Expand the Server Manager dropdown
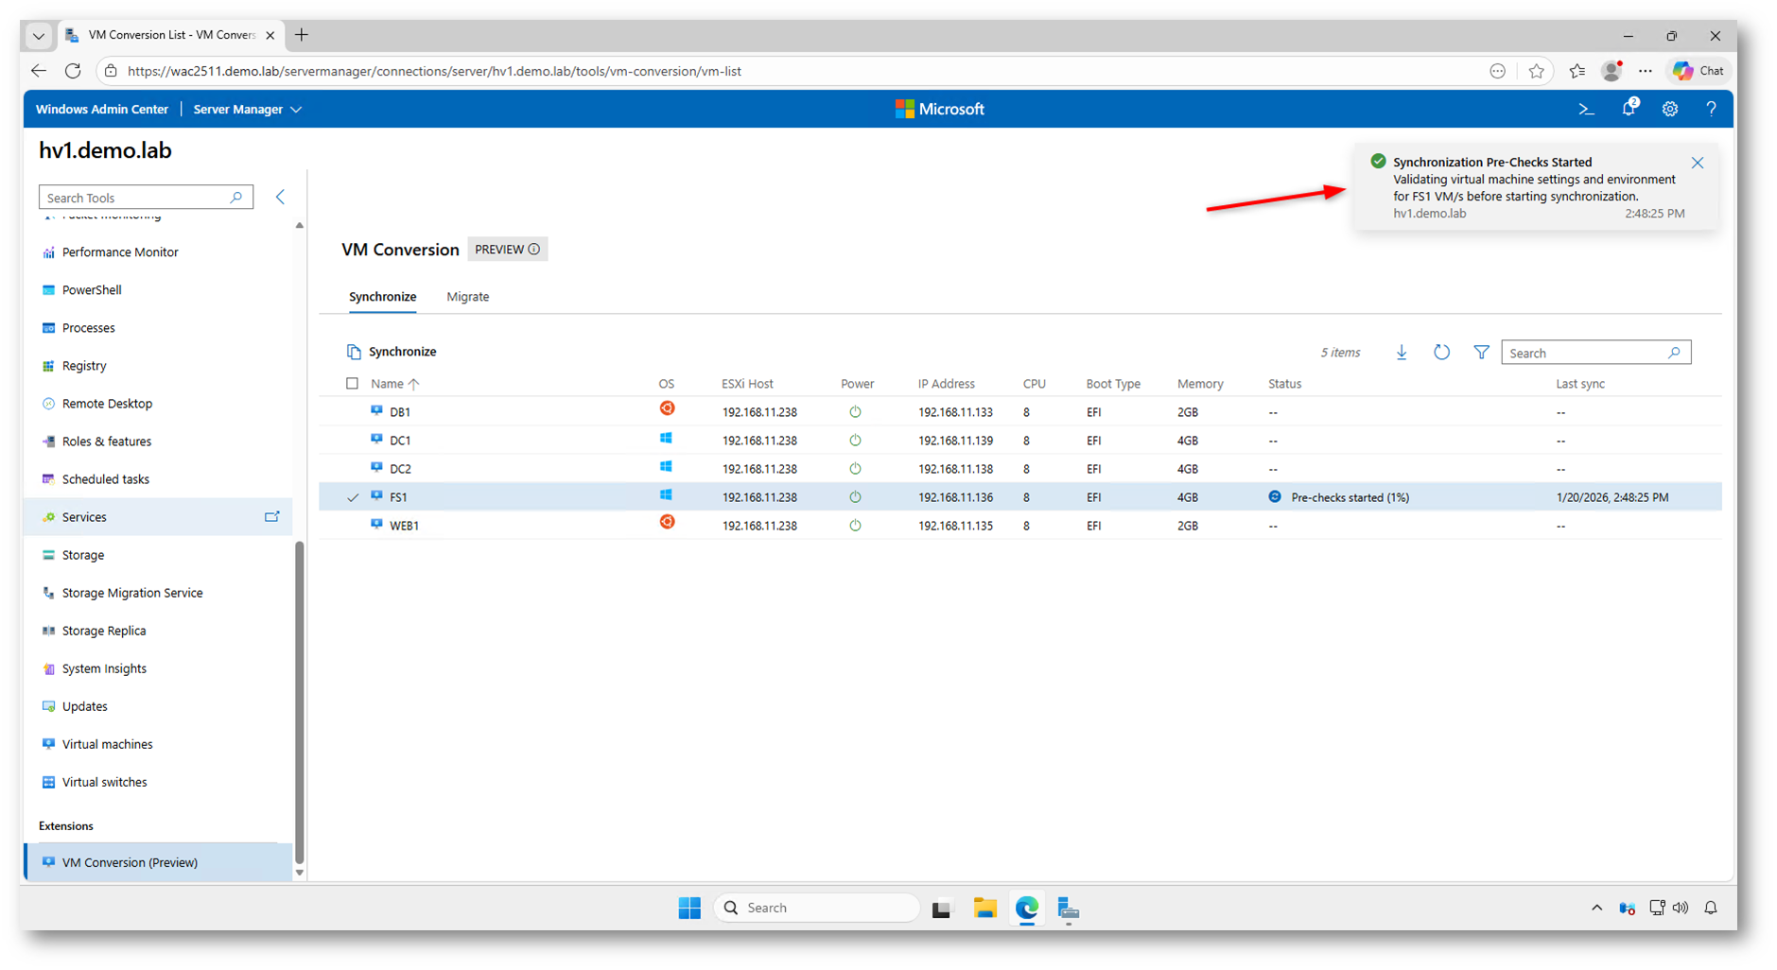 [x=248, y=110]
